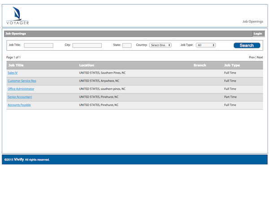The width and height of the screenshot is (269, 202).
Task: Click location 'UNITED STATES, Anywhere, NC'
Action: tap(99, 81)
